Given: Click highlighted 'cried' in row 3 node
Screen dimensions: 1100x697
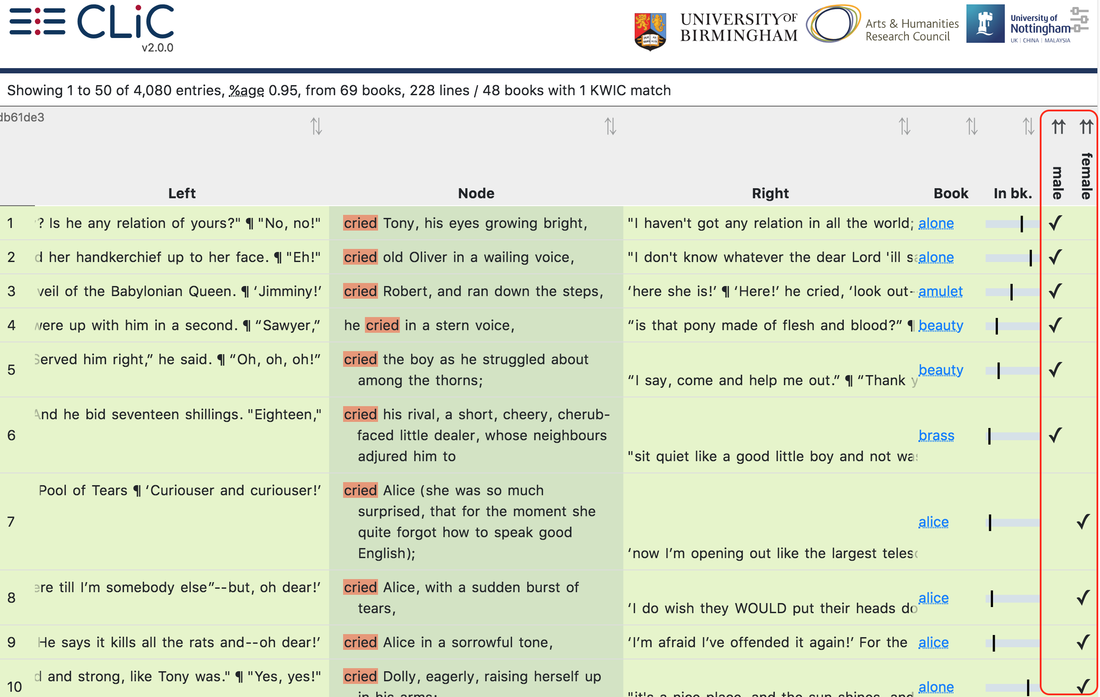Looking at the screenshot, I should 361,291.
